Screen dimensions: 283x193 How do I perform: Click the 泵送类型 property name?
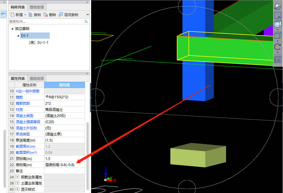coord(23,134)
